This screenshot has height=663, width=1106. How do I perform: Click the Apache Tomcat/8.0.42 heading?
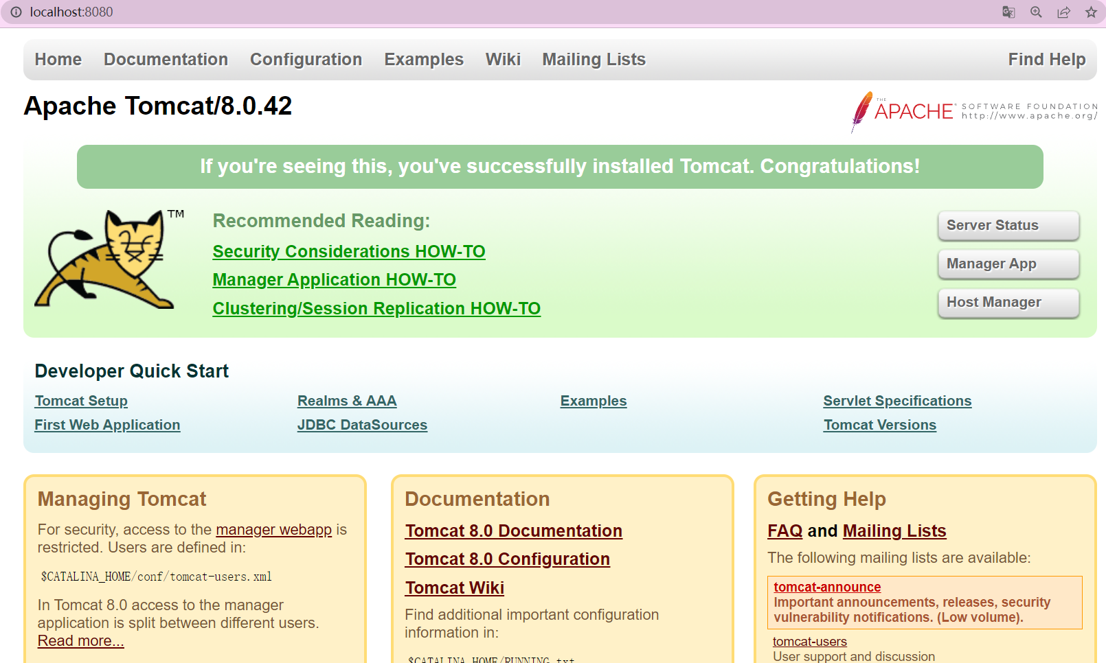point(158,106)
